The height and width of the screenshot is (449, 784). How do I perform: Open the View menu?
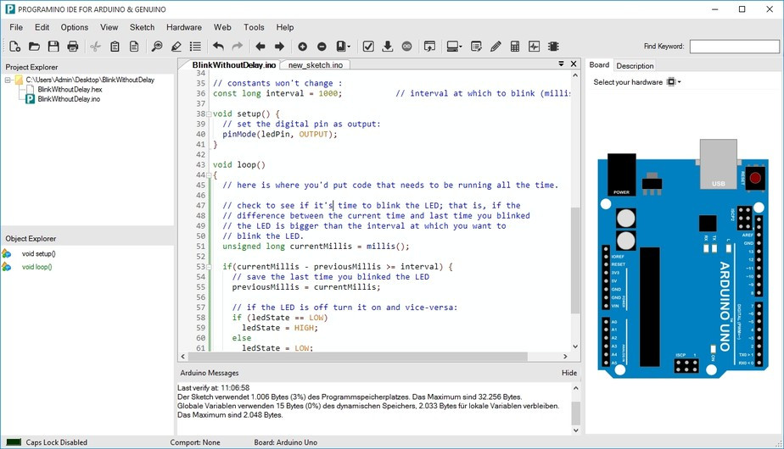(109, 27)
